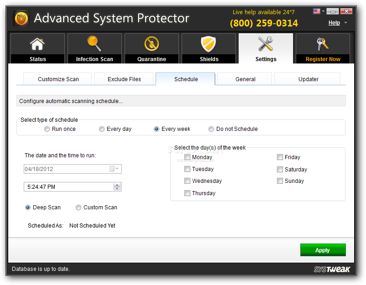Image resolution: width=366 pixels, height=285 pixels.
Task: Check the Sunday checkbox
Action: pos(280,181)
